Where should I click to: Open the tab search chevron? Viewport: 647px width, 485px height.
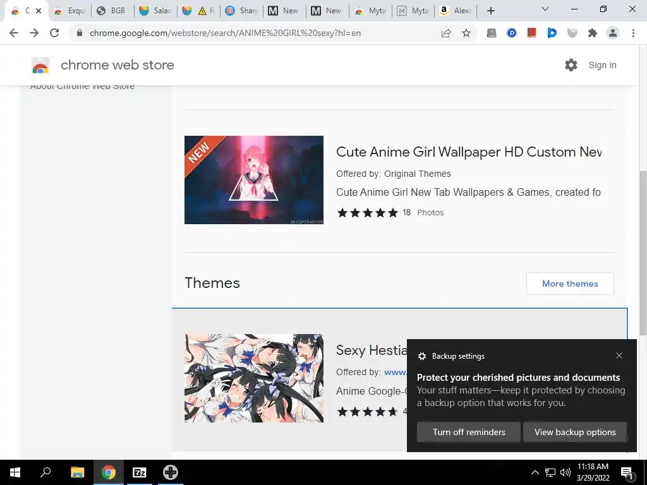point(545,9)
